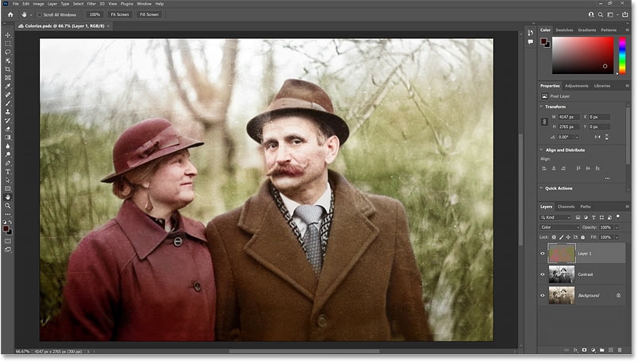Select the History Brush tool
Screen dimensions: 638x362
click(8, 121)
